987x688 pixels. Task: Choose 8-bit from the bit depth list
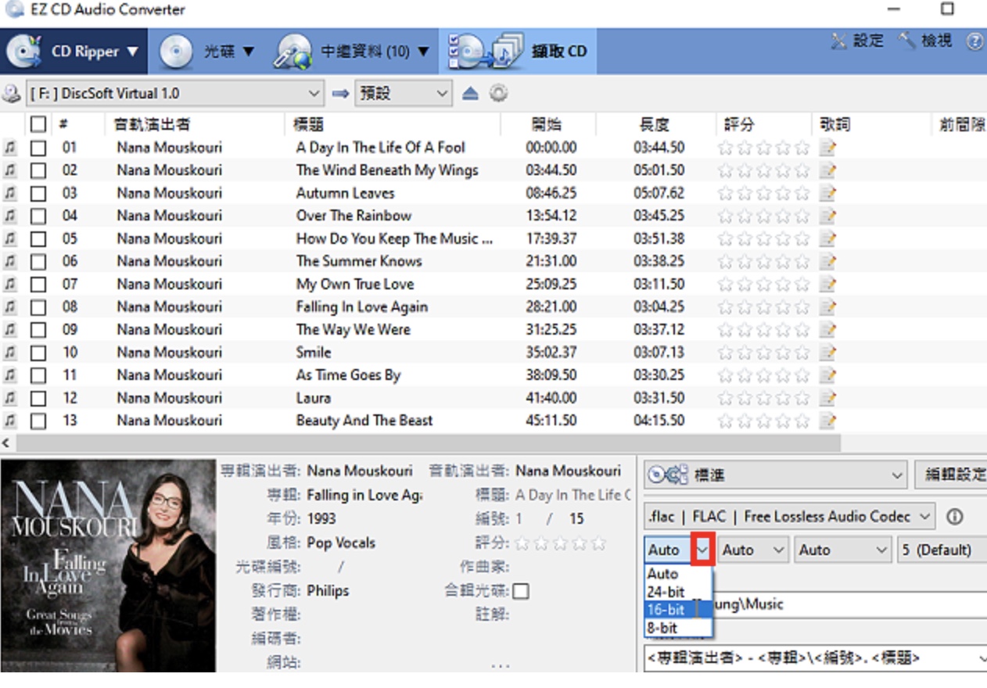point(679,628)
